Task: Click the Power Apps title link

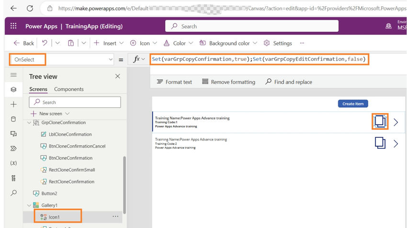Action: click(x=41, y=26)
